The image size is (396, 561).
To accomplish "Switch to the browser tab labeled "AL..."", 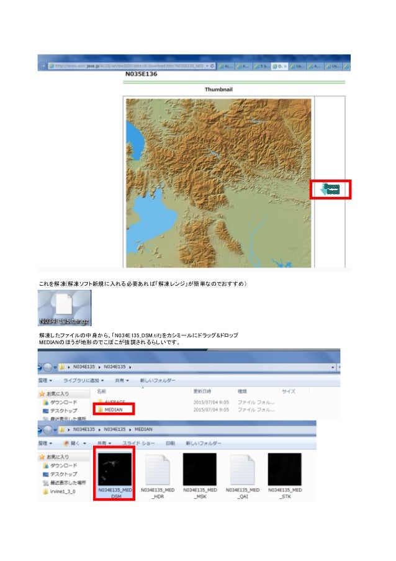I will 226,66.
